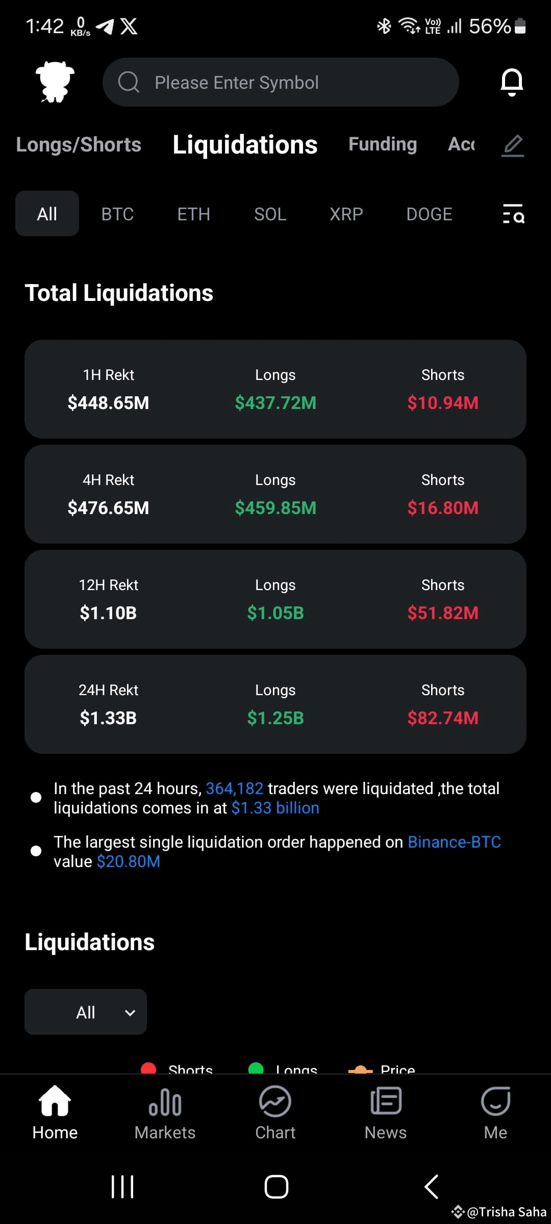Click the $1.33 billion link
The width and height of the screenshot is (551, 1224).
pos(275,808)
